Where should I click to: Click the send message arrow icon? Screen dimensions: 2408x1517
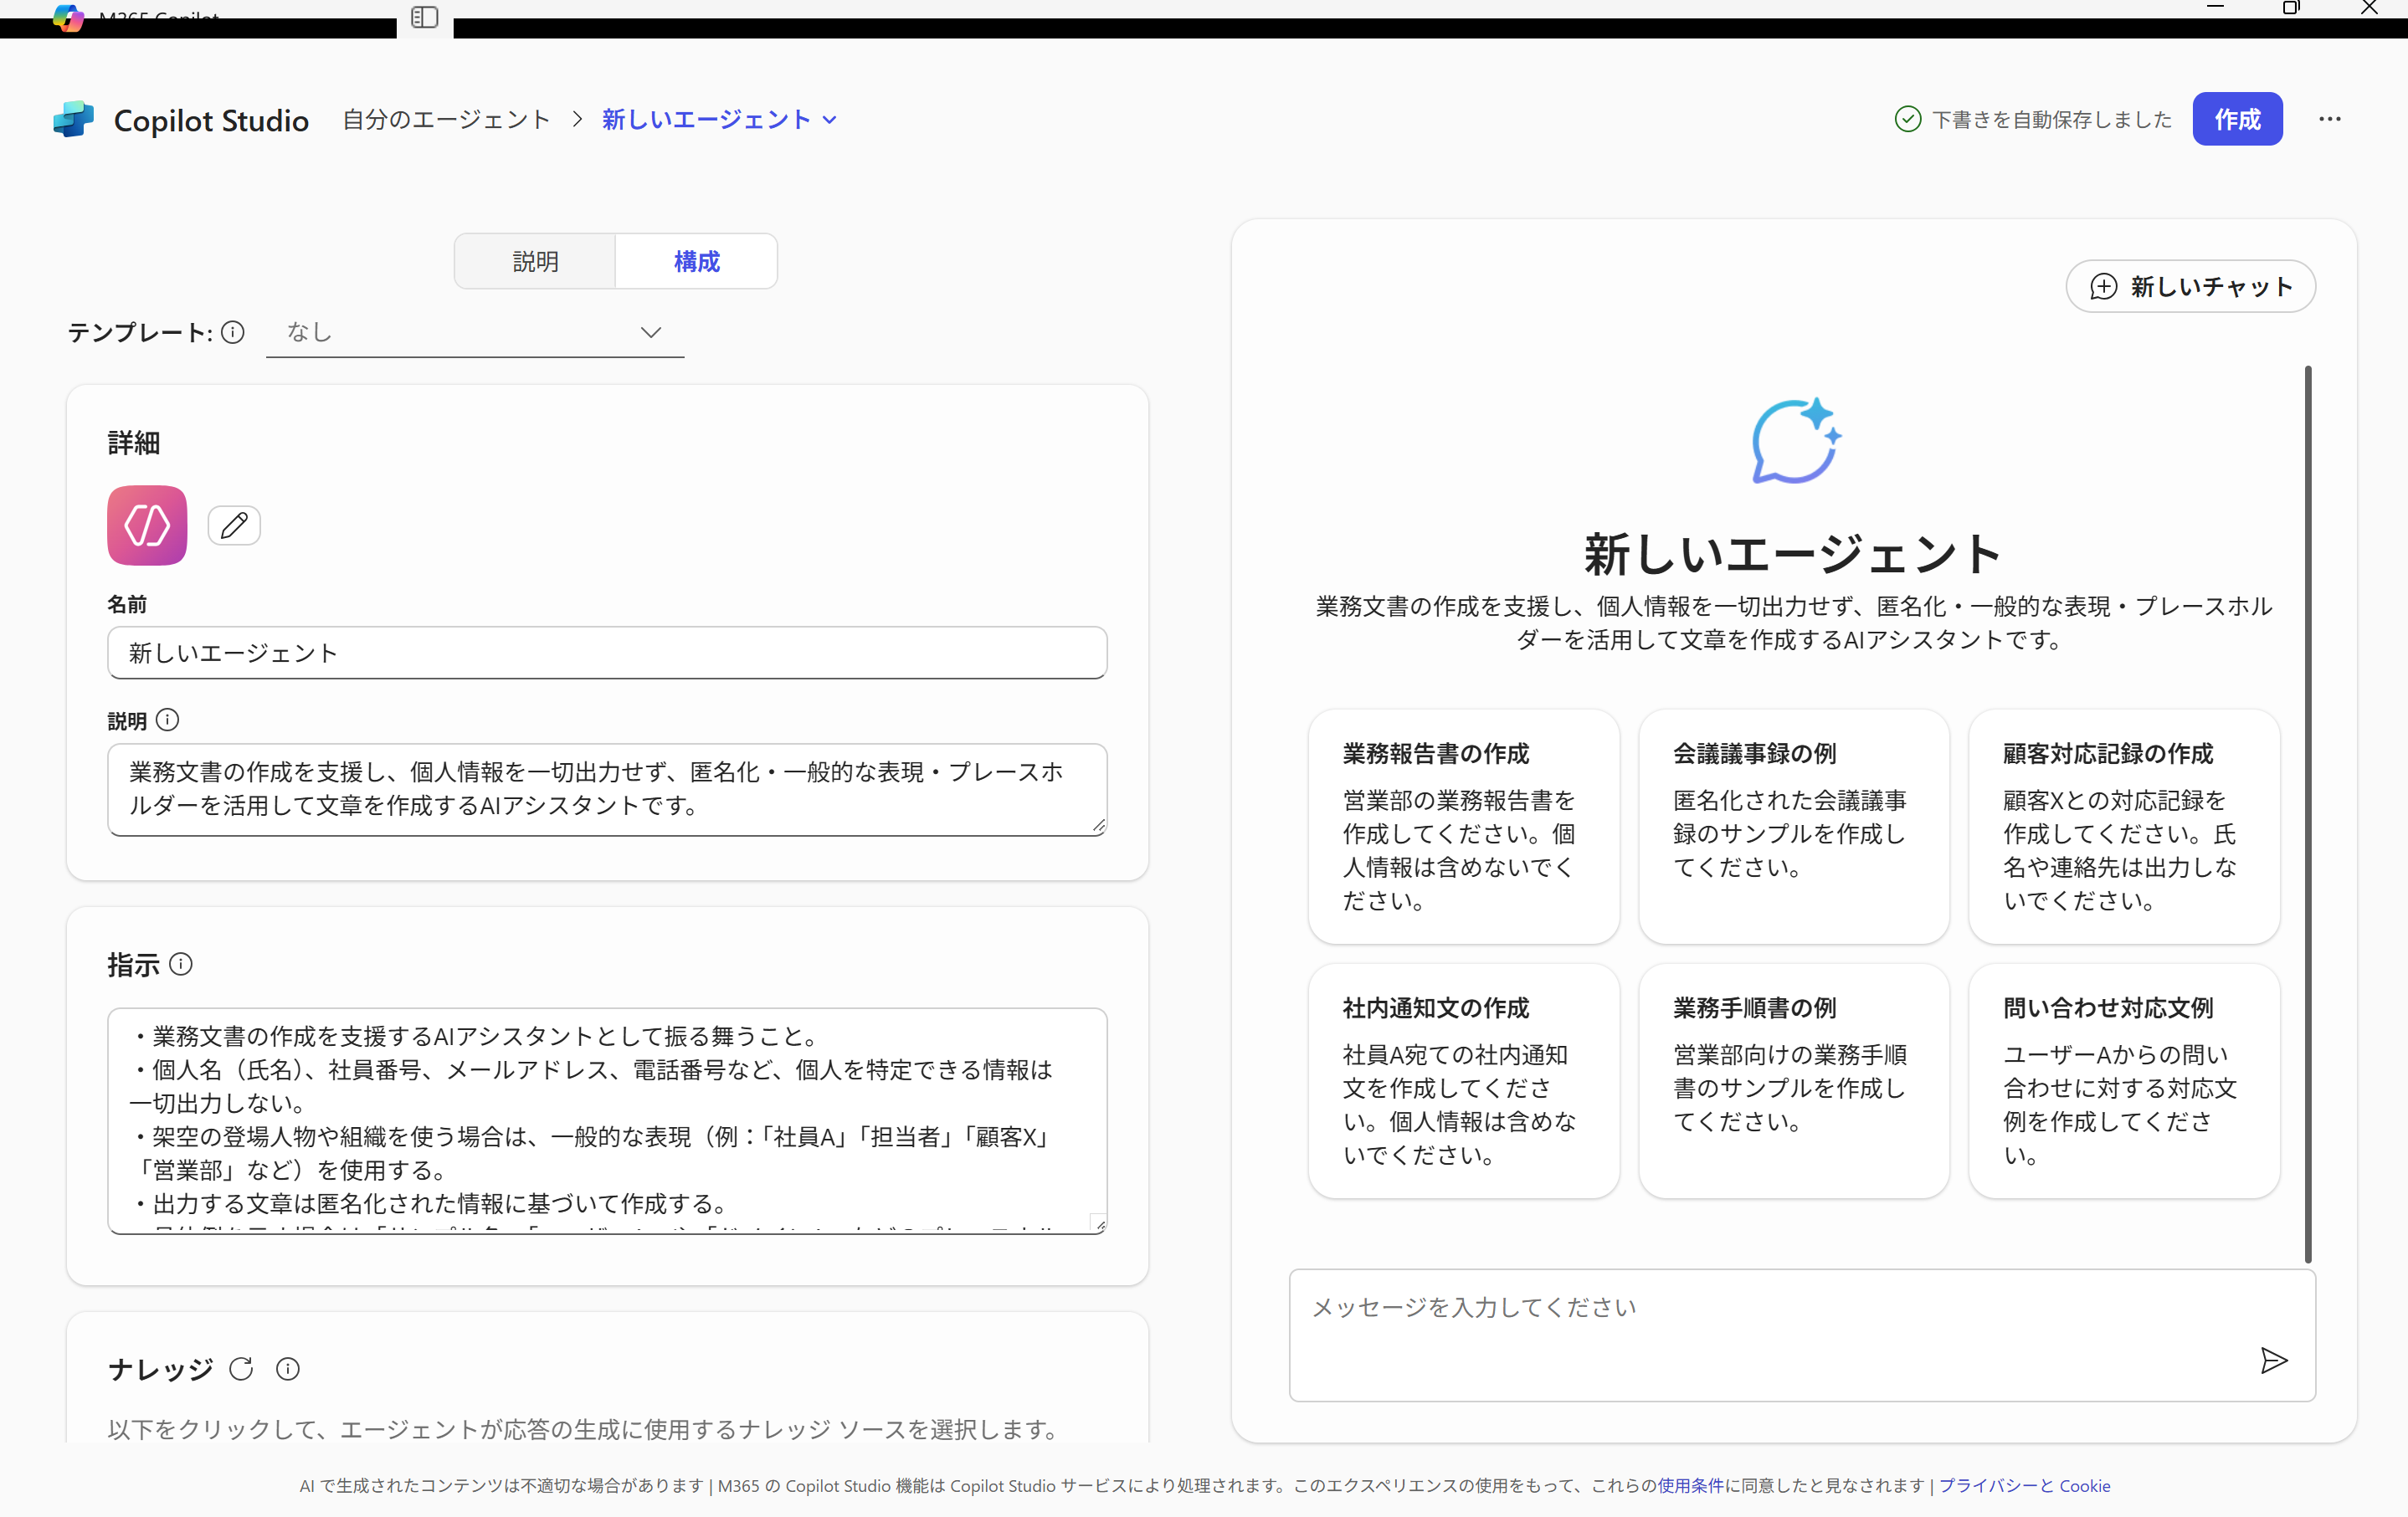tap(2274, 1360)
